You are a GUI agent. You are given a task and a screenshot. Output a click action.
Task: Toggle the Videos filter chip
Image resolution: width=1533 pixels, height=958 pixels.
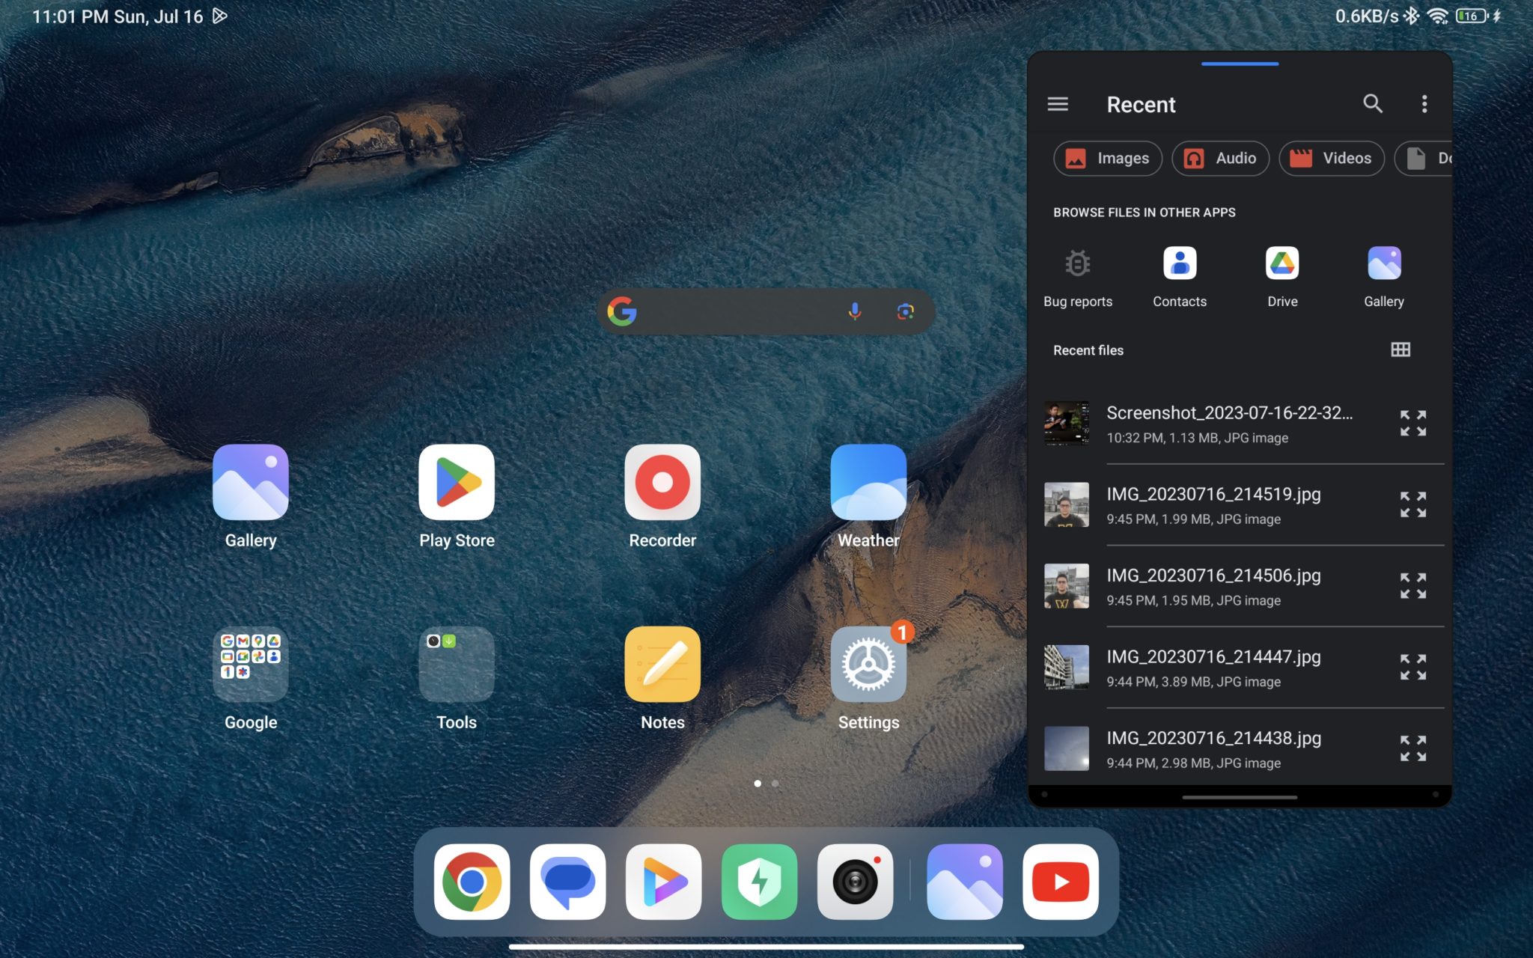(1331, 158)
